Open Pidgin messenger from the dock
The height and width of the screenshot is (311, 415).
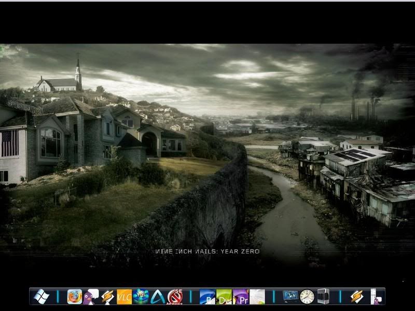[x=91, y=296]
